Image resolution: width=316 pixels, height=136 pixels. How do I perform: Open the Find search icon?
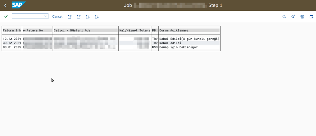284,17
